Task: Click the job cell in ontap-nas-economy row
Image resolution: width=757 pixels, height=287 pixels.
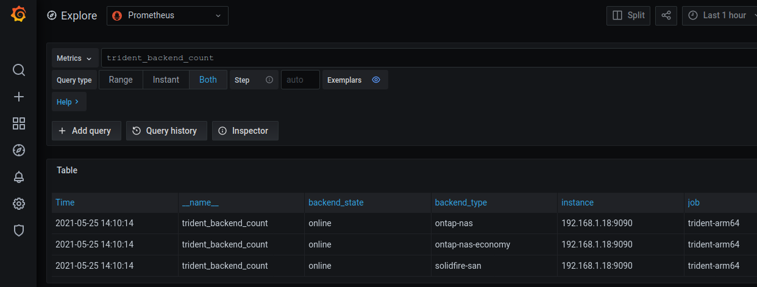Action: (720, 244)
